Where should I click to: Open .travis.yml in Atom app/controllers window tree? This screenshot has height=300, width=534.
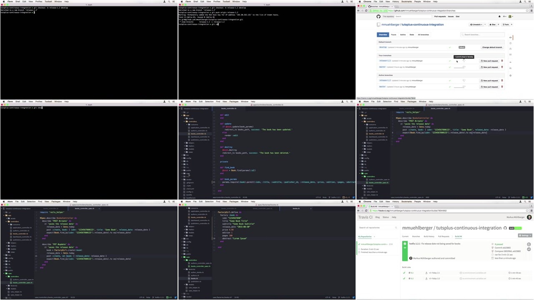coord(190,189)
